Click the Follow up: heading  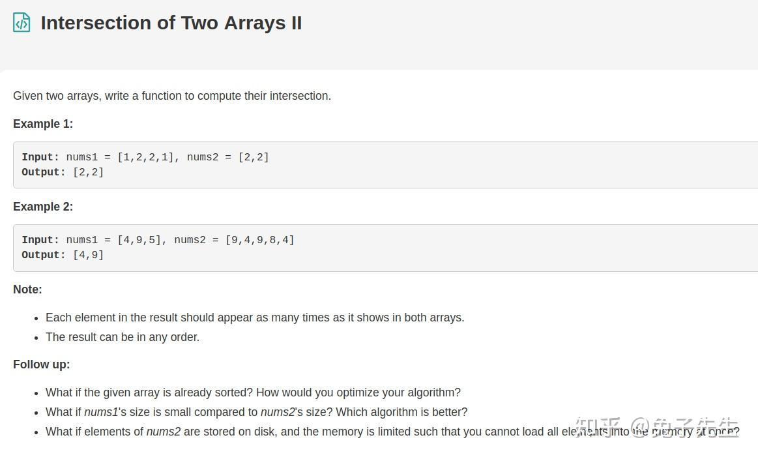click(42, 364)
